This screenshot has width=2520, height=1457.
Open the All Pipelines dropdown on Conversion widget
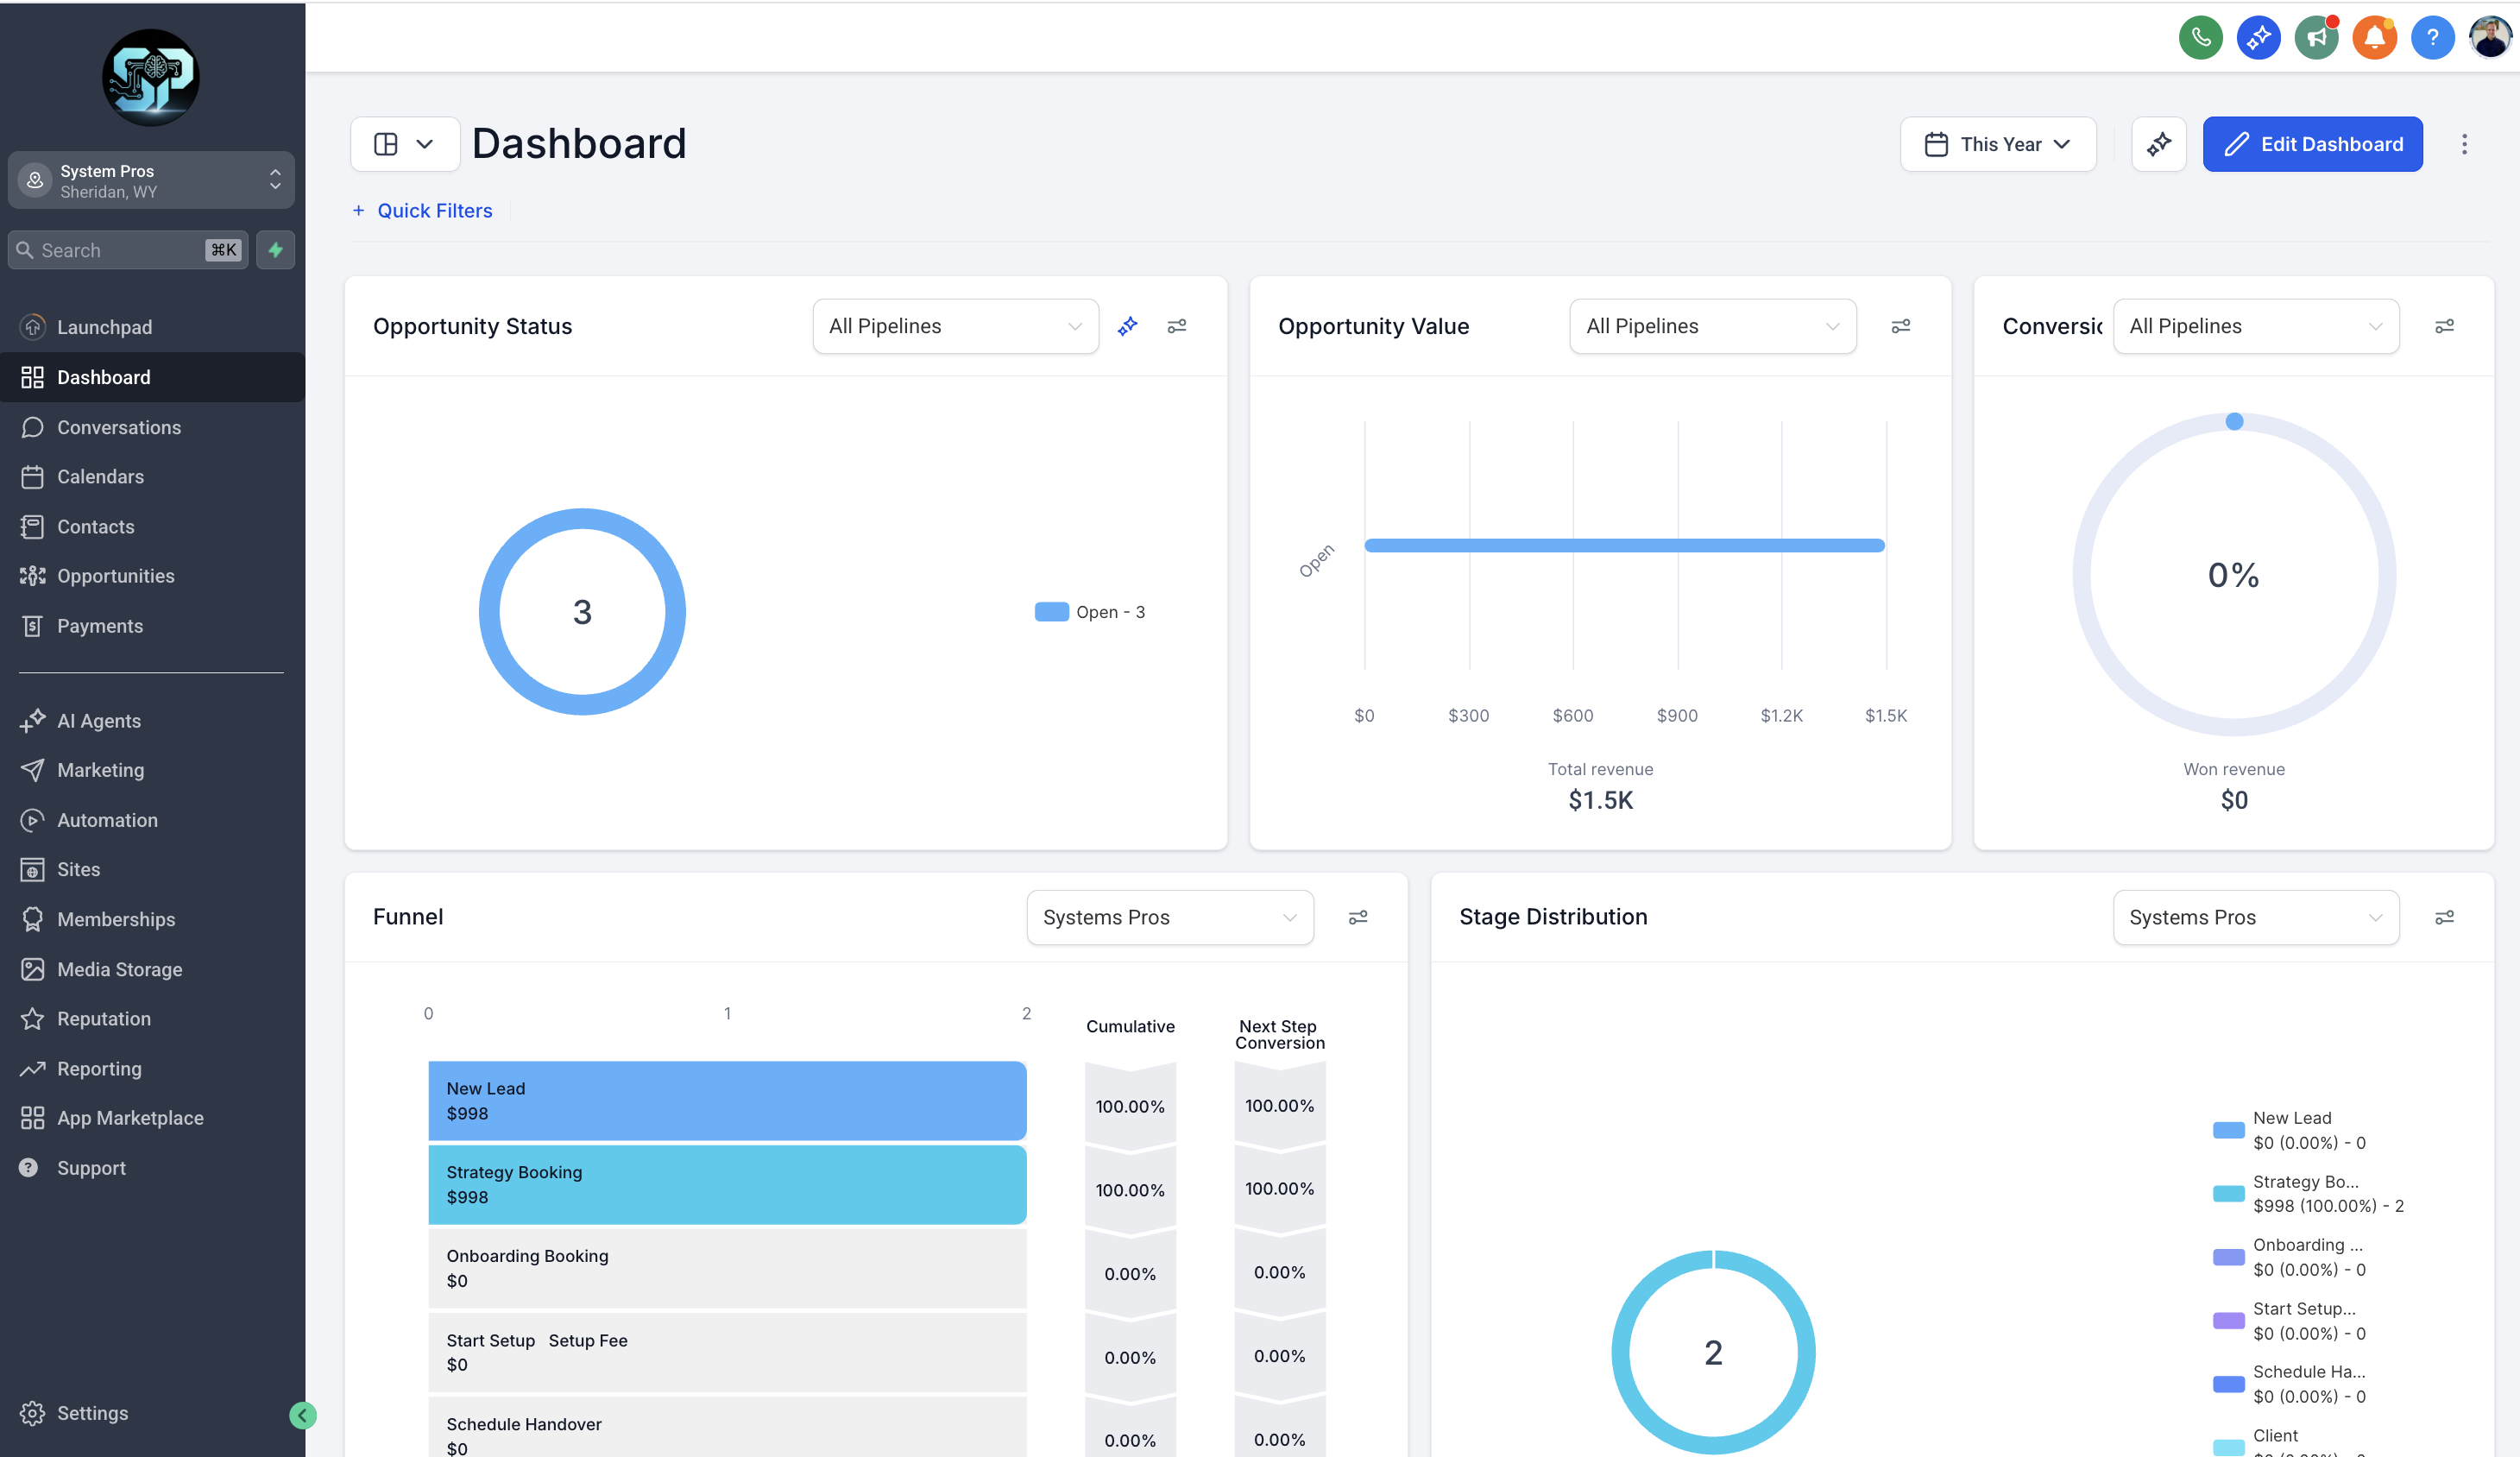2256,326
